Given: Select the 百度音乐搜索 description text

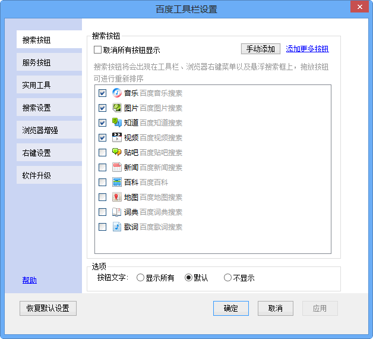Looking at the screenshot, I should pyautogui.click(x=161, y=93).
